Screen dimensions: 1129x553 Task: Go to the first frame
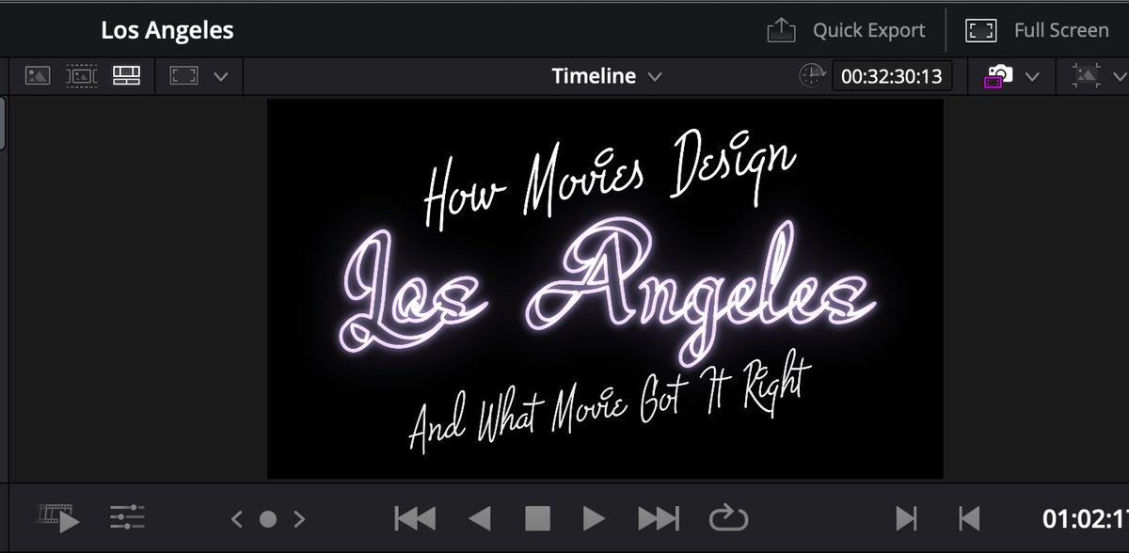coord(415,517)
